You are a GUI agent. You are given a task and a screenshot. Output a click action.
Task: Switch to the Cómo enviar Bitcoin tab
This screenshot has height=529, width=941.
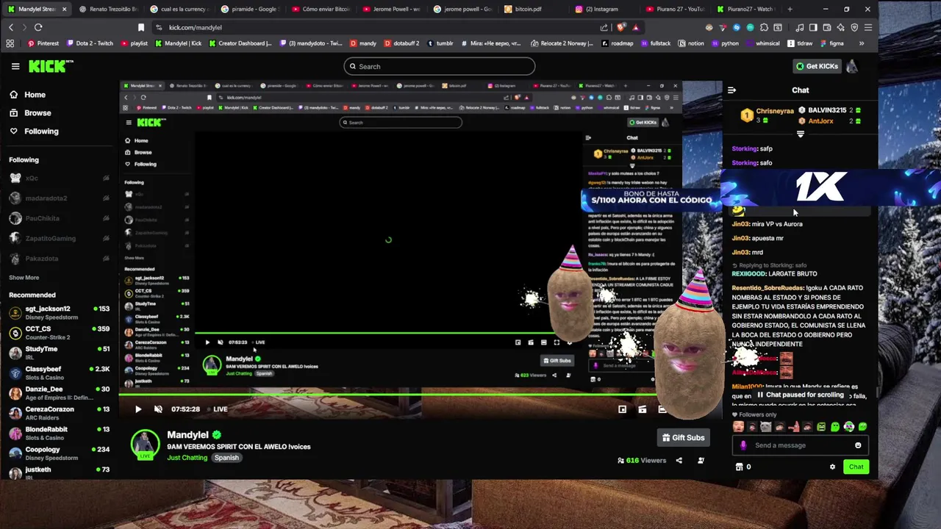coord(321,9)
